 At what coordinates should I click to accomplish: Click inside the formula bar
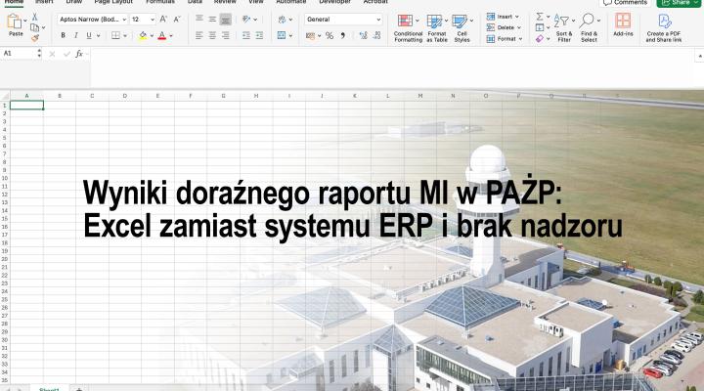click(x=391, y=67)
